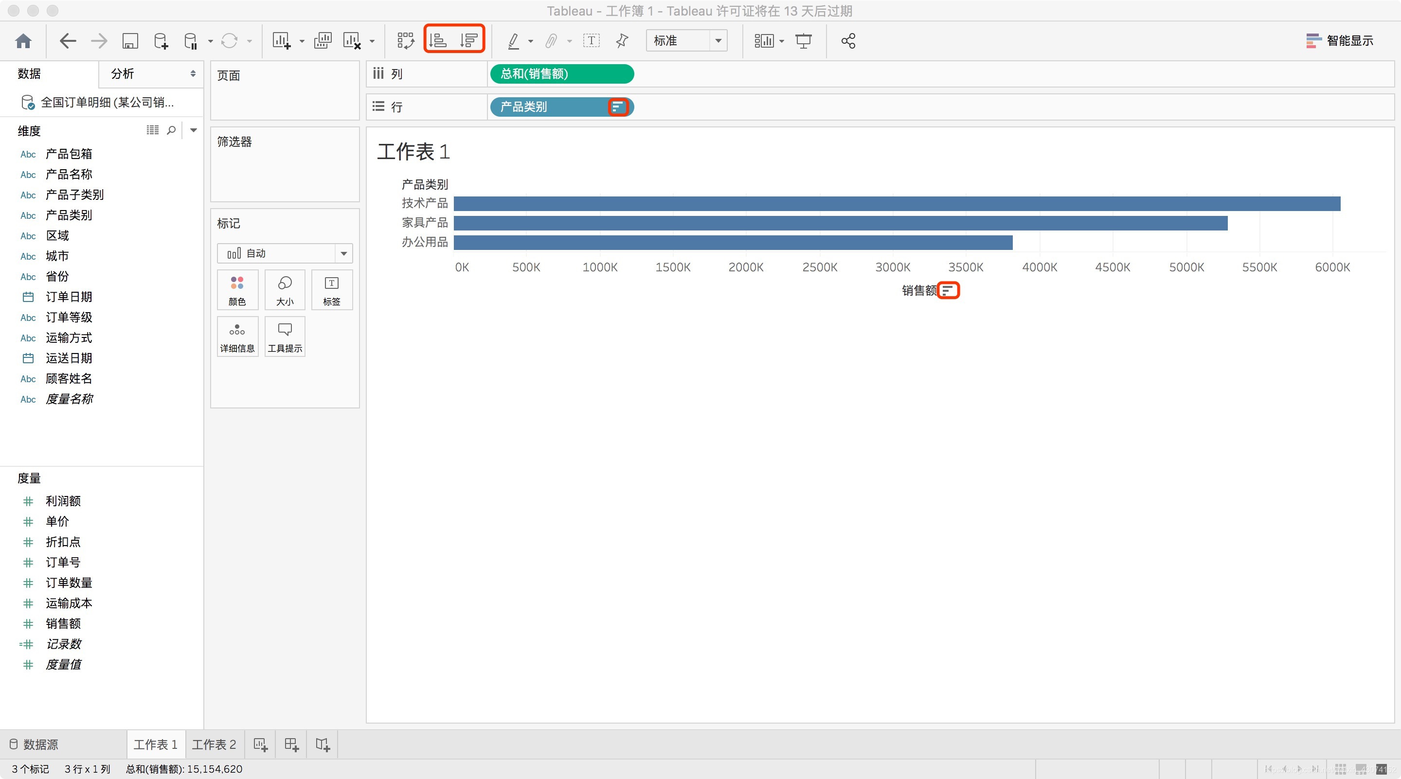
Task: Click the fix axes pin icon
Action: point(622,41)
